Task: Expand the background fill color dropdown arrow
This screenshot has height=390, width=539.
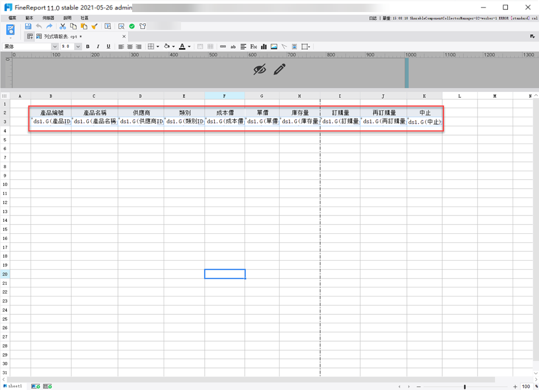Action: (x=174, y=47)
